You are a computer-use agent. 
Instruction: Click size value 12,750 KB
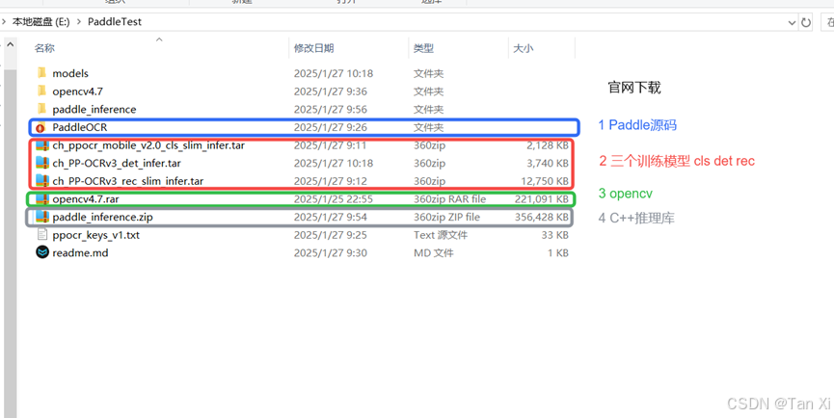(545, 181)
